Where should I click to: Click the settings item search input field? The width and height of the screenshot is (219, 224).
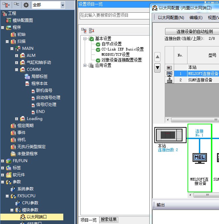coord(114,15)
